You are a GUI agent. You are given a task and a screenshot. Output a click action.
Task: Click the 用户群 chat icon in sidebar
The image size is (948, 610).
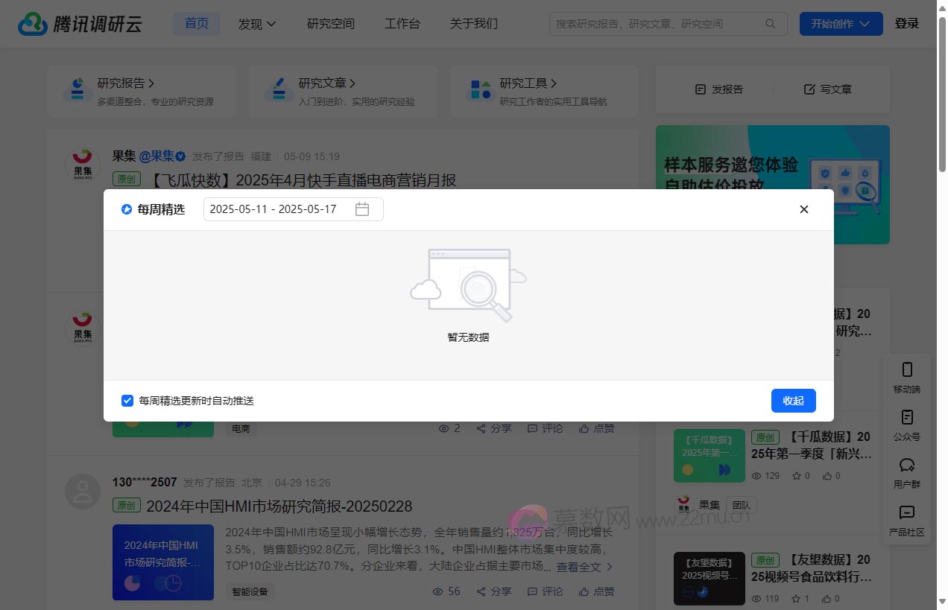[x=906, y=465]
